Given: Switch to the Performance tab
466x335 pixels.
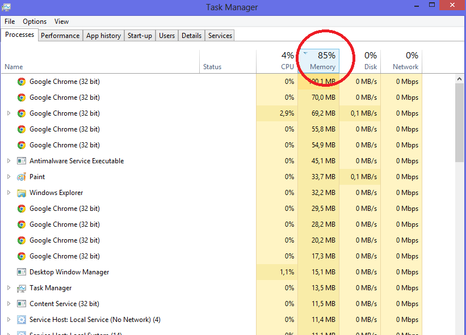Looking at the screenshot, I should pyautogui.click(x=60, y=36).
